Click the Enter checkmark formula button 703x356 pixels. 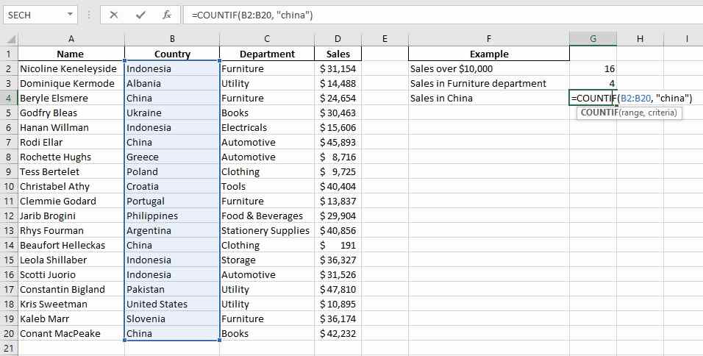140,15
